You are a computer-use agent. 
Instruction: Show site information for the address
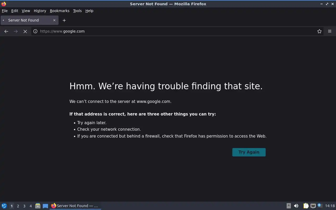[35, 31]
